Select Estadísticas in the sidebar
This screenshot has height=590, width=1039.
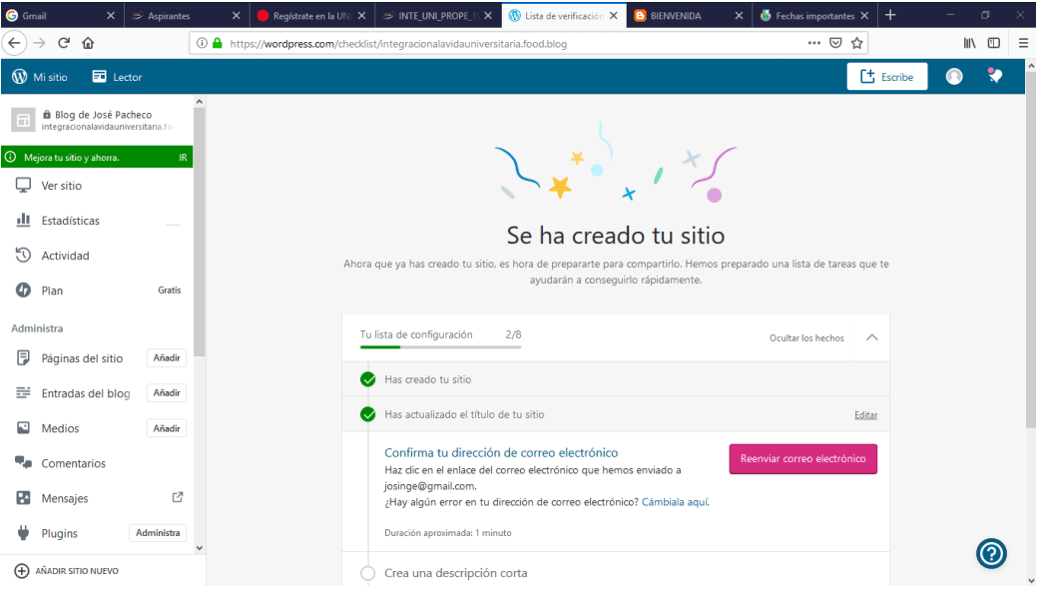[70, 221]
